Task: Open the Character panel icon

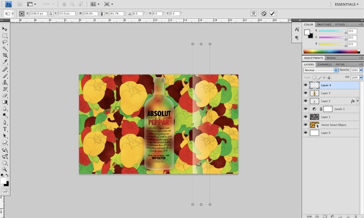Action: 297,30
